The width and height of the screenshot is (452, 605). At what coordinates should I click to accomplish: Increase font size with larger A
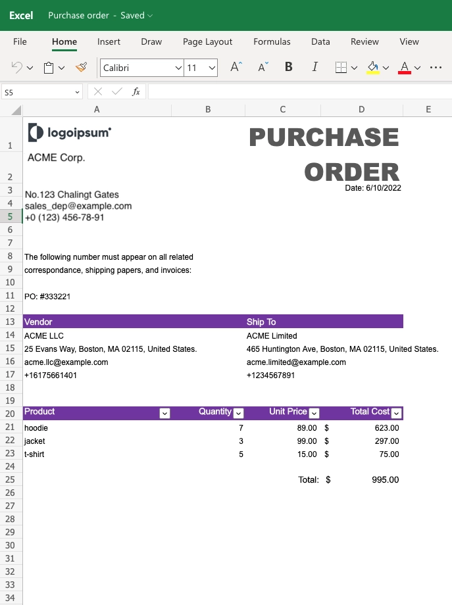236,67
